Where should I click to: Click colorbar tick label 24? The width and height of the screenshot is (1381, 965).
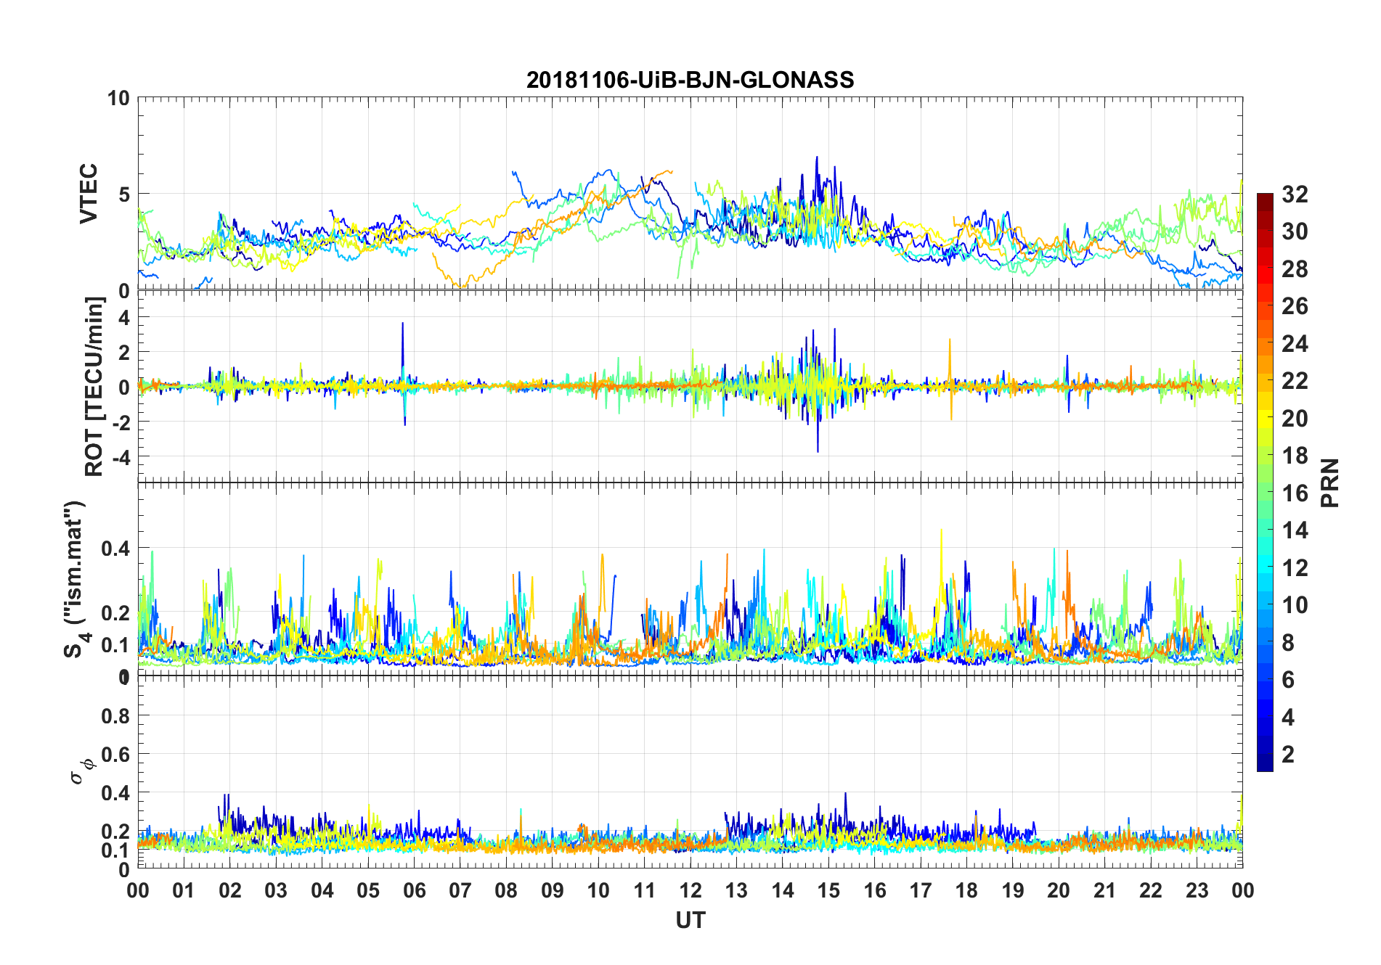pos(1295,343)
